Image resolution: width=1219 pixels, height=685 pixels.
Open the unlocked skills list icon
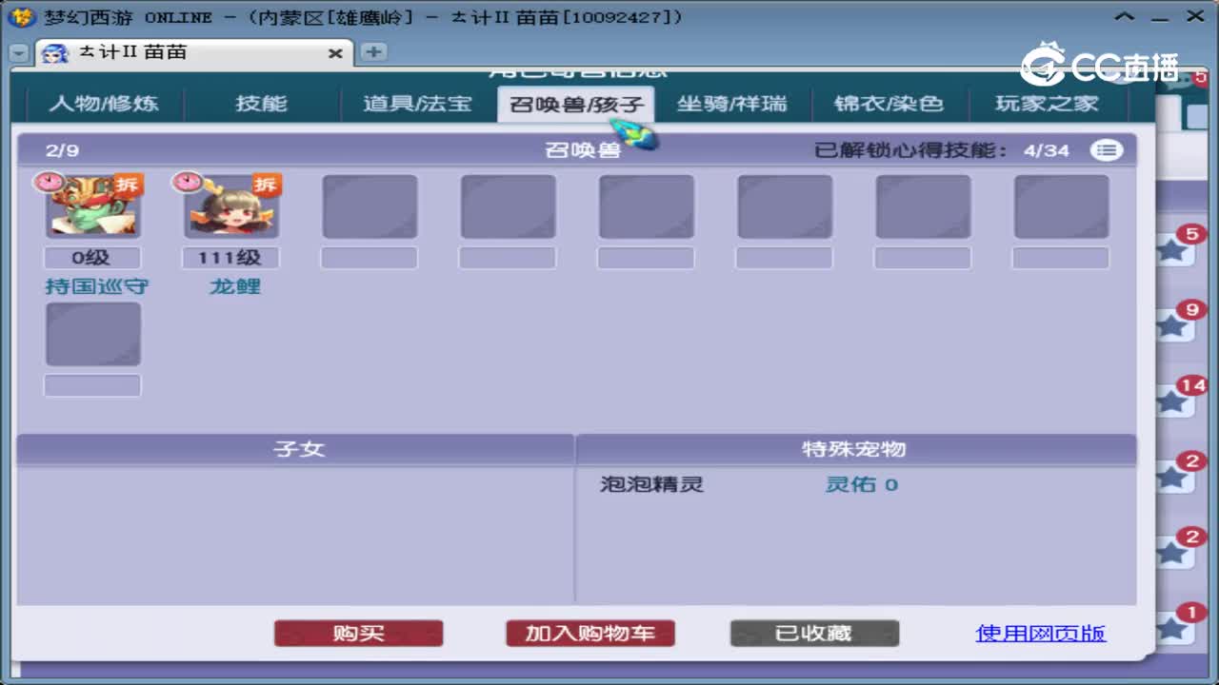pyautogui.click(x=1108, y=149)
